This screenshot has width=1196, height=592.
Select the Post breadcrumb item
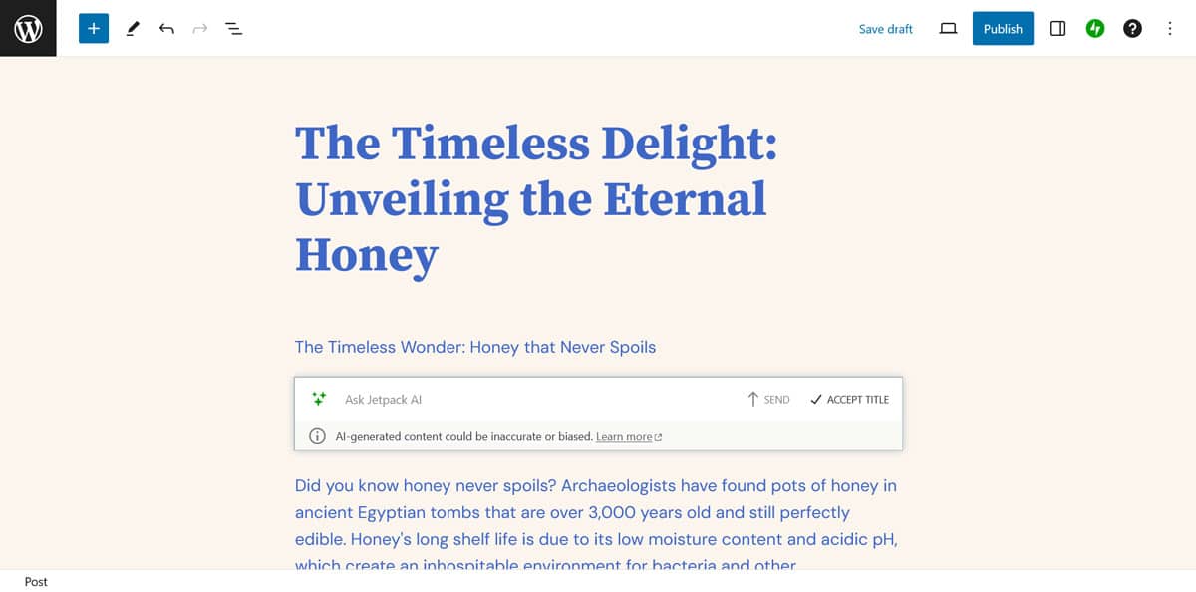coord(36,582)
